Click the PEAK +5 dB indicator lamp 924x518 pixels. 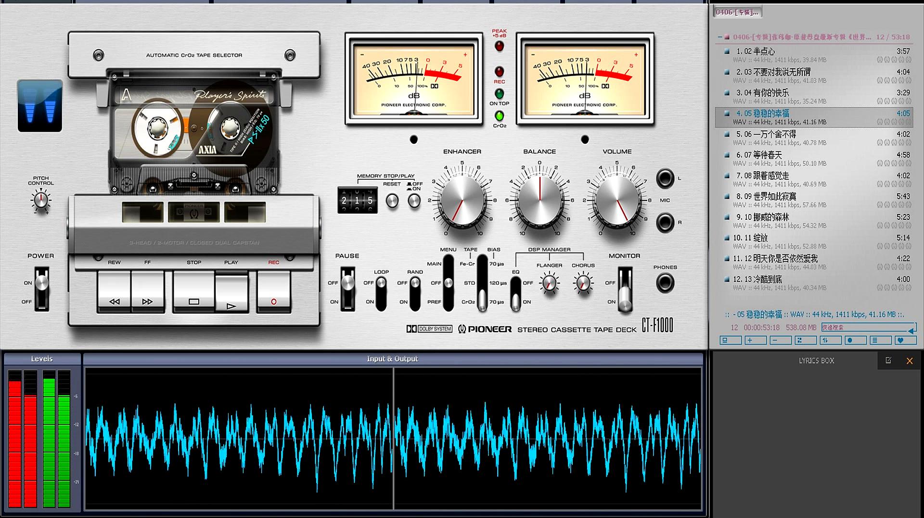(499, 46)
